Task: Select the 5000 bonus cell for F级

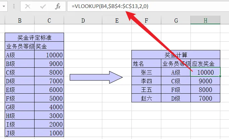Action: (49, 98)
